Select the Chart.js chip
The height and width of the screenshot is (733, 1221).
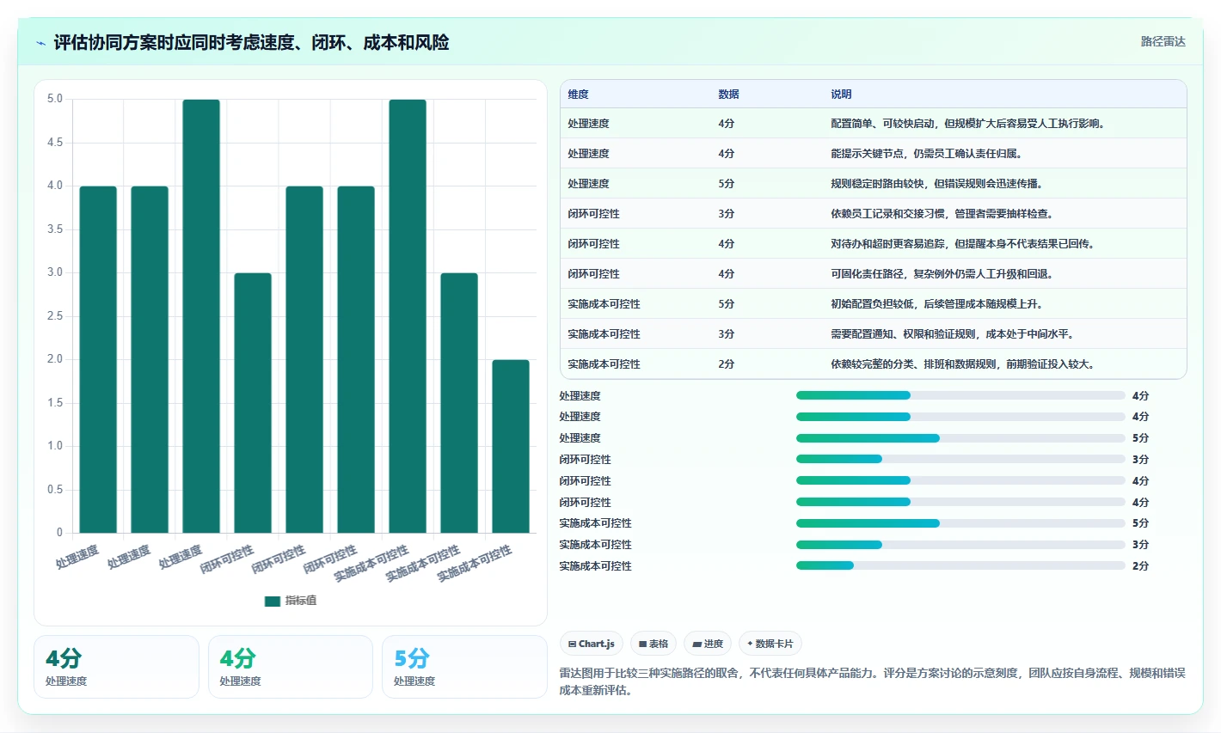coord(592,644)
